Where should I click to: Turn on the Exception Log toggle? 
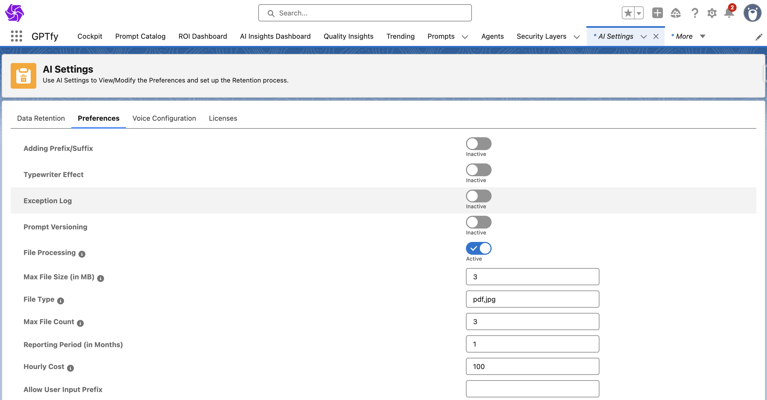[x=478, y=196]
